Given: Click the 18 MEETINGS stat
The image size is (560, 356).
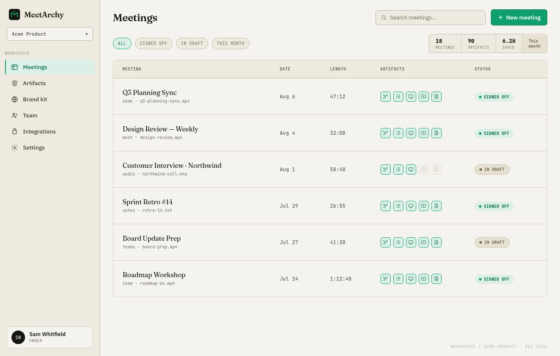Looking at the screenshot, I should pos(445,44).
